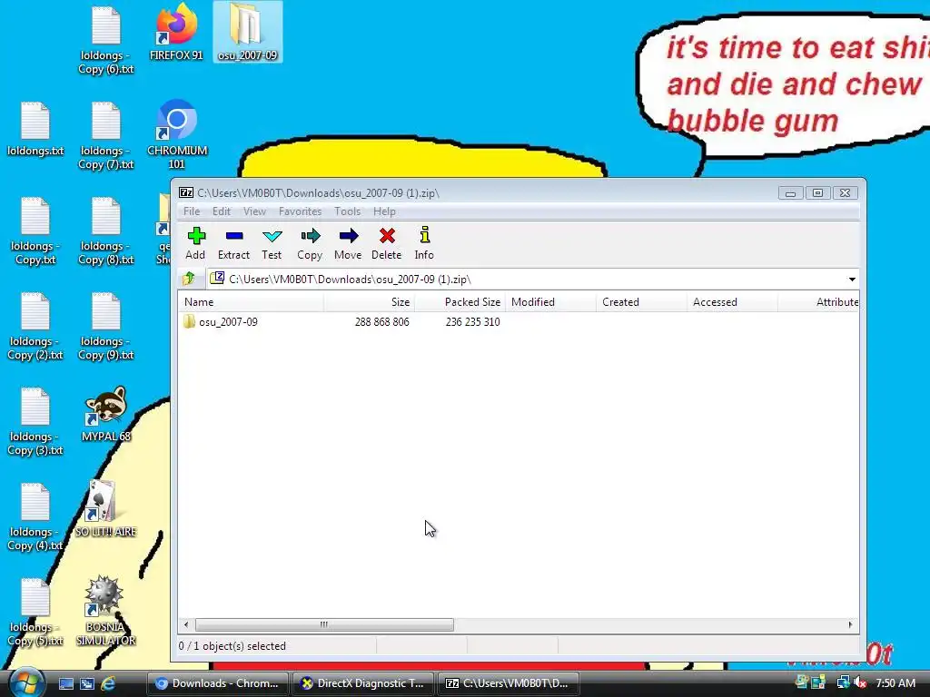The width and height of the screenshot is (930, 697).
Task: Open the Help menu
Action: [x=384, y=211]
